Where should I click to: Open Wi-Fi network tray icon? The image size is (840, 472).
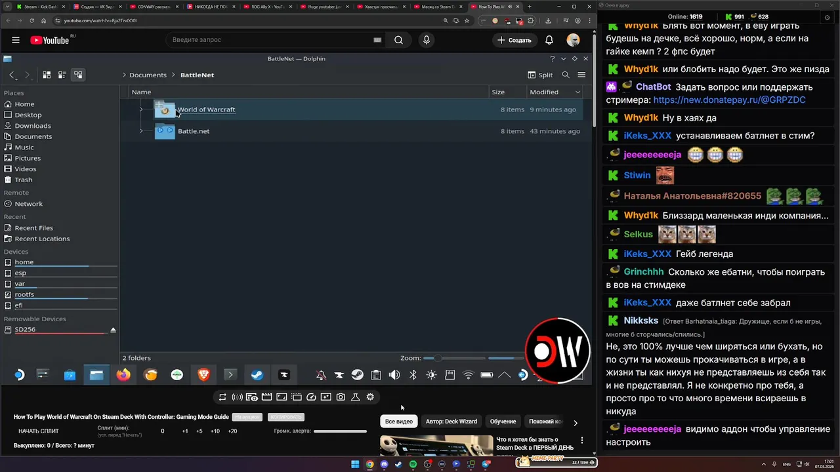(468, 375)
